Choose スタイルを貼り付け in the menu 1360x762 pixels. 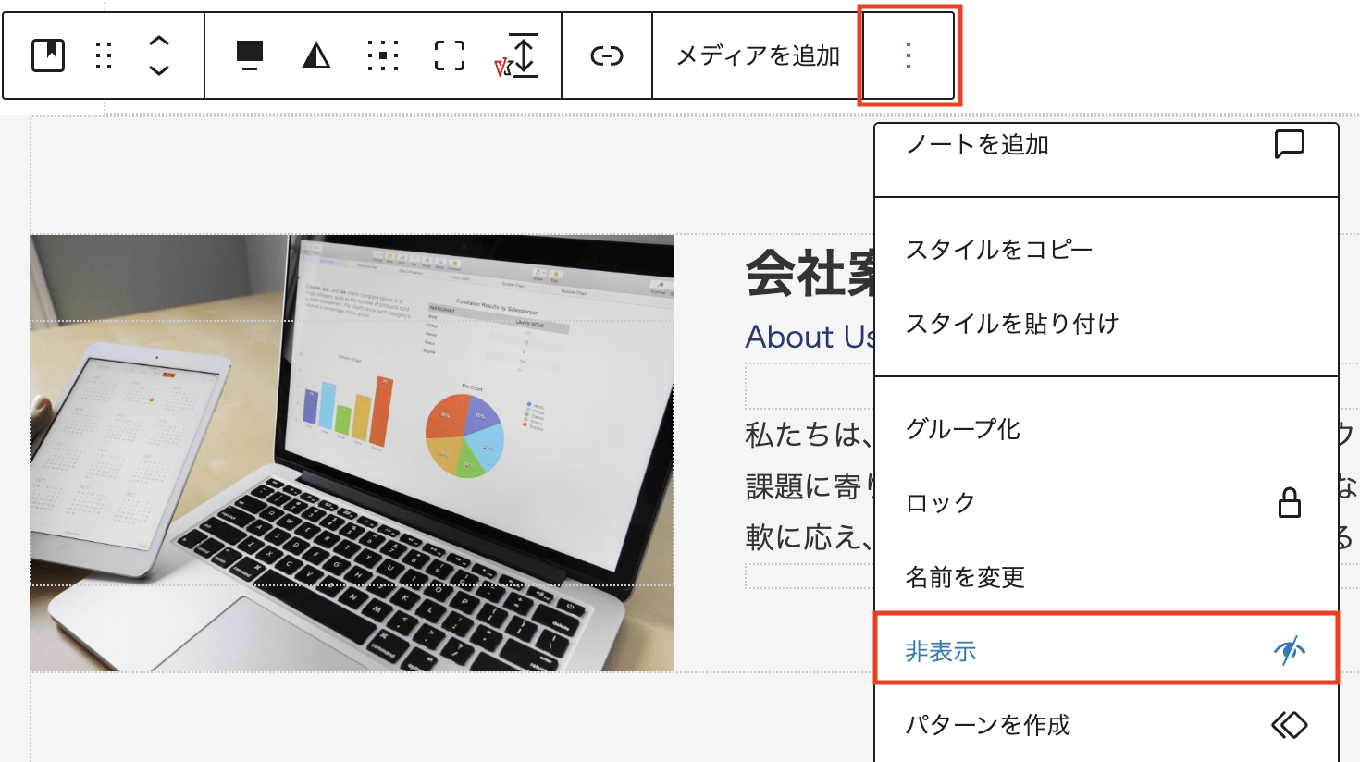pyautogui.click(x=1012, y=324)
